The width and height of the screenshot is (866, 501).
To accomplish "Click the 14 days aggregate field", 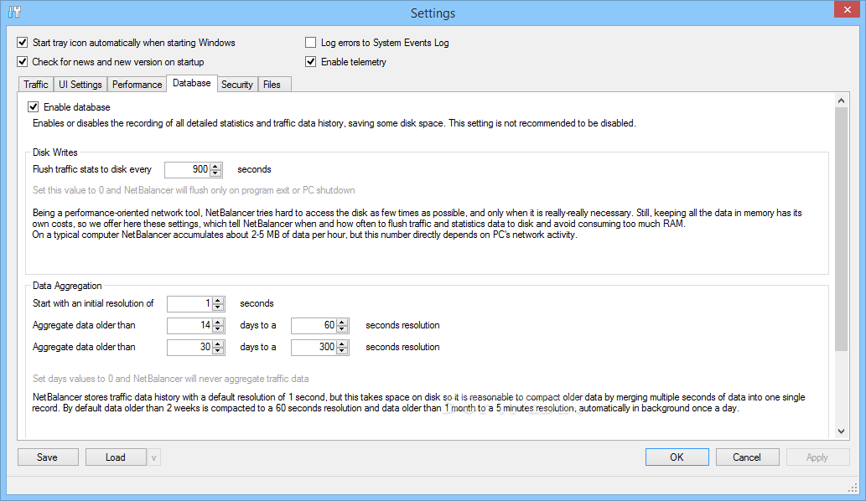I will click(x=189, y=326).
